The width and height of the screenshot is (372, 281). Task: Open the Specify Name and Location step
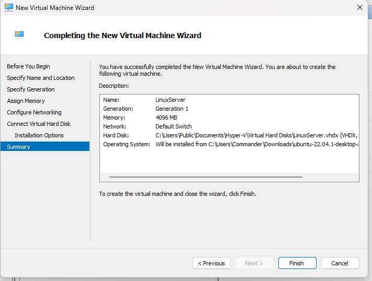point(41,78)
